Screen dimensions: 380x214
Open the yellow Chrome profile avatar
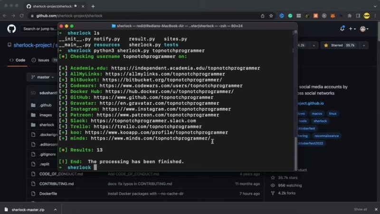point(366,16)
